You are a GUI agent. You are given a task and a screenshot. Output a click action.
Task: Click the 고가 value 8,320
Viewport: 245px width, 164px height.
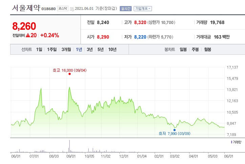tap(140, 23)
